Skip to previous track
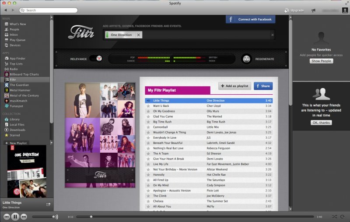 pyautogui.click(x=7, y=216)
